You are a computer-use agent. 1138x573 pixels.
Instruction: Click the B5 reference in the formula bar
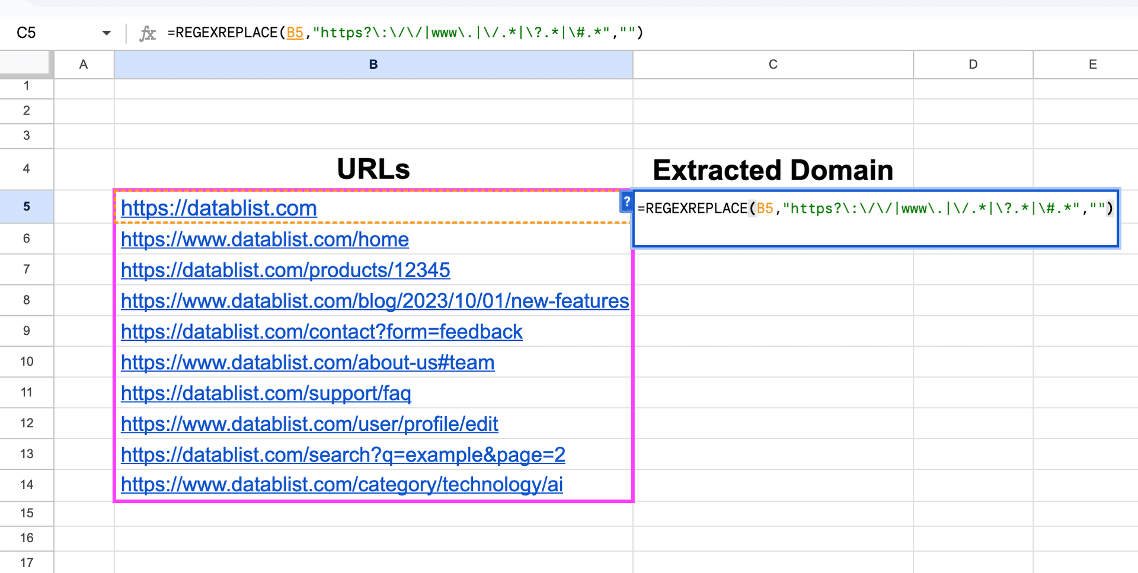tap(295, 33)
